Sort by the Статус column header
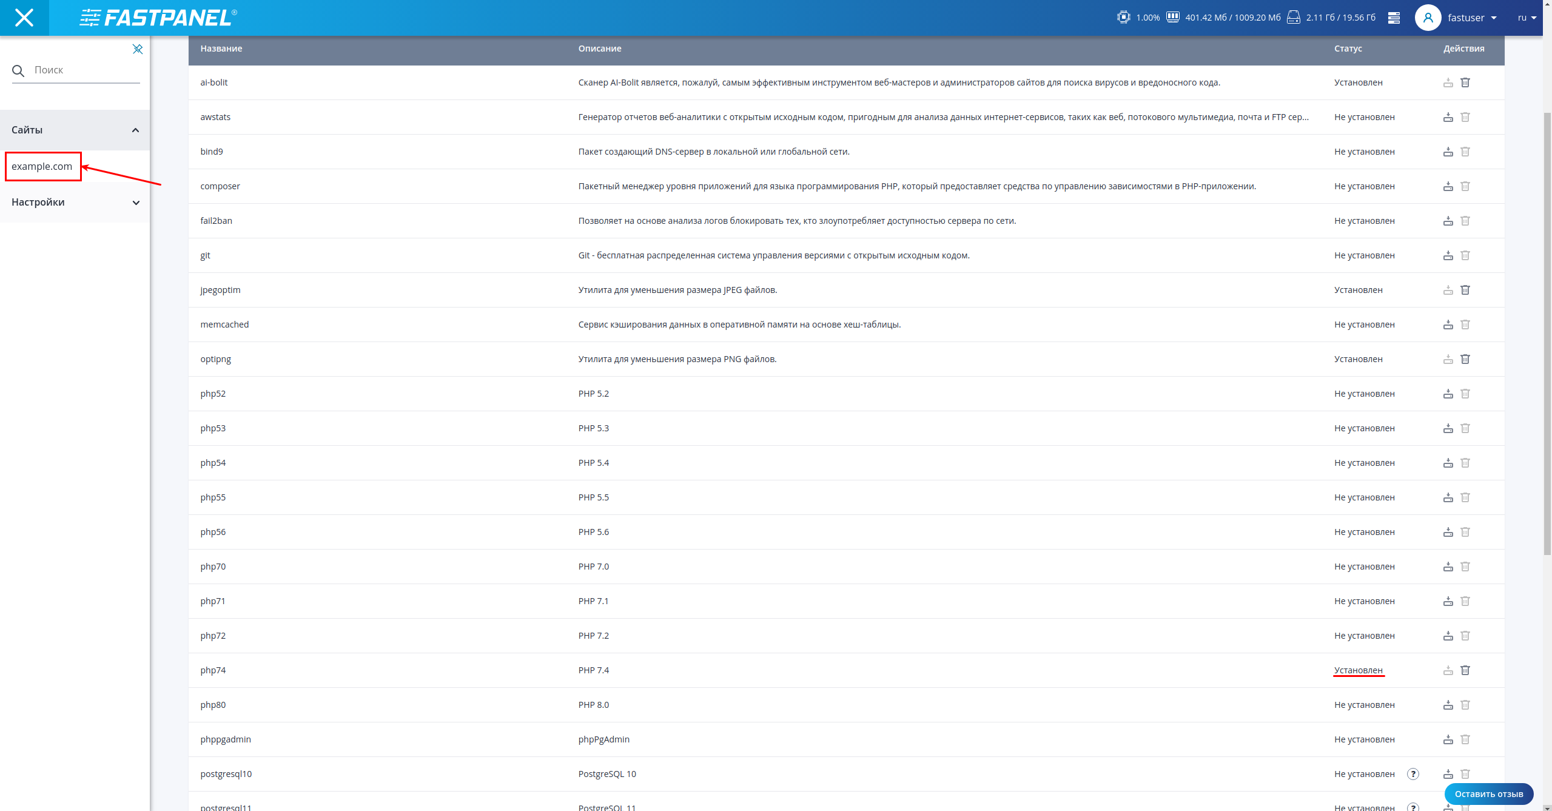Image resolution: width=1552 pixels, height=811 pixels. coord(1348,49)
